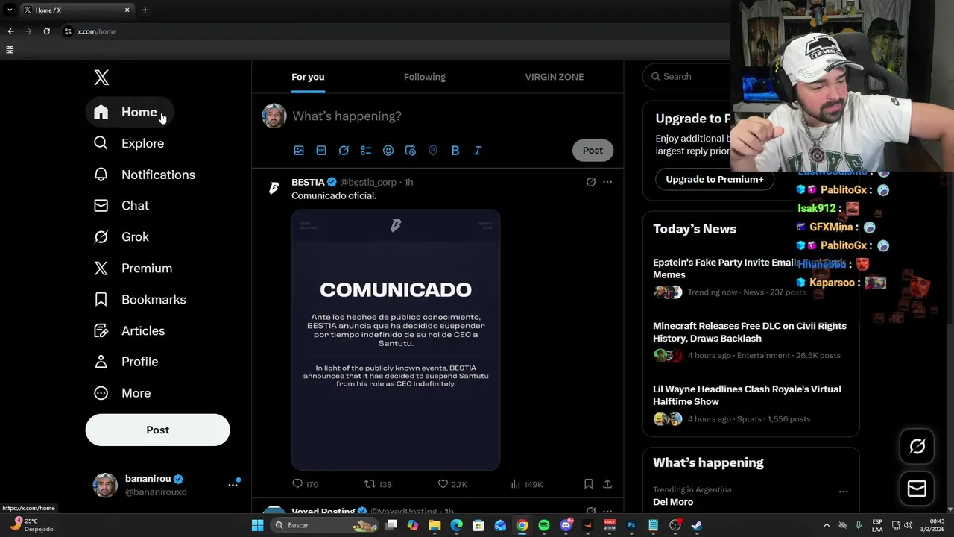Screen dimensions: 954x537
Task: Open Bookmarks in the sidebar
Action: click(140, 299)
